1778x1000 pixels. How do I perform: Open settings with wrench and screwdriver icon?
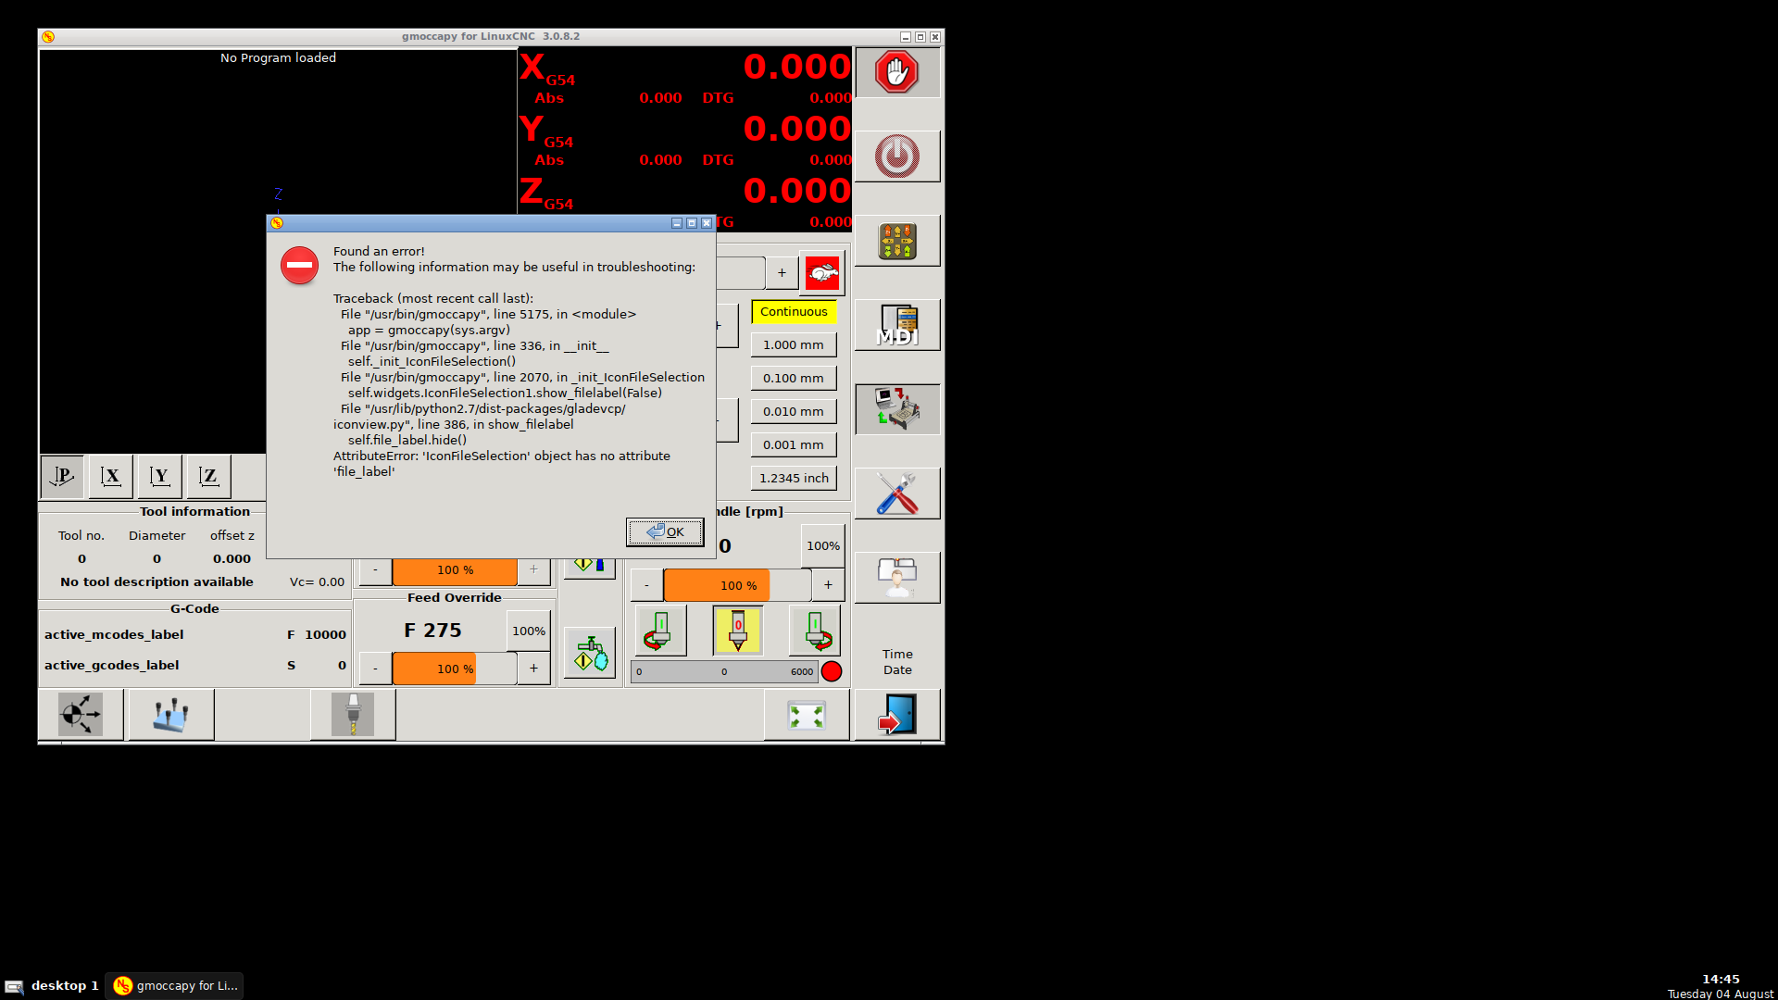coord(896,494)
